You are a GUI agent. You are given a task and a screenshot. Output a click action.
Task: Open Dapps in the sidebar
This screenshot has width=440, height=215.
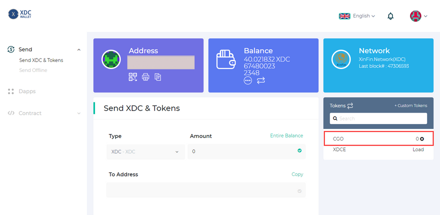point(27,91)
